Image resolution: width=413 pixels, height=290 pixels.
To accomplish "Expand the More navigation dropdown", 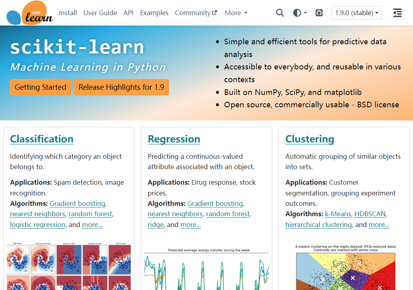I will pos(236,13).
